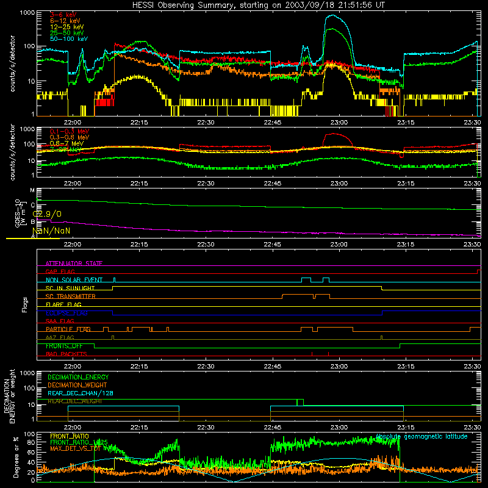Viewport: 488px width, 488px height.
Task: Select the 6-12 keV legend label
Action: tap(65, 21)
